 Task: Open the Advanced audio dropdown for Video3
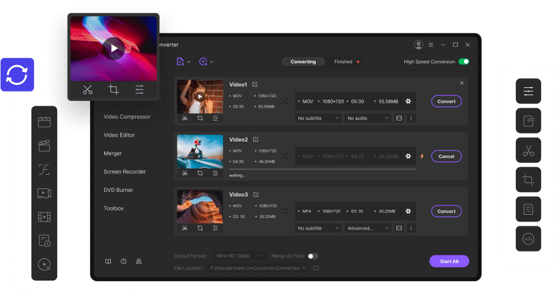[x=368, y=228]
